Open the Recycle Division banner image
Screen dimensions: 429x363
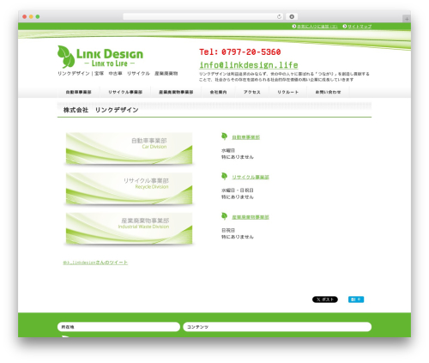tap(129, 189)
